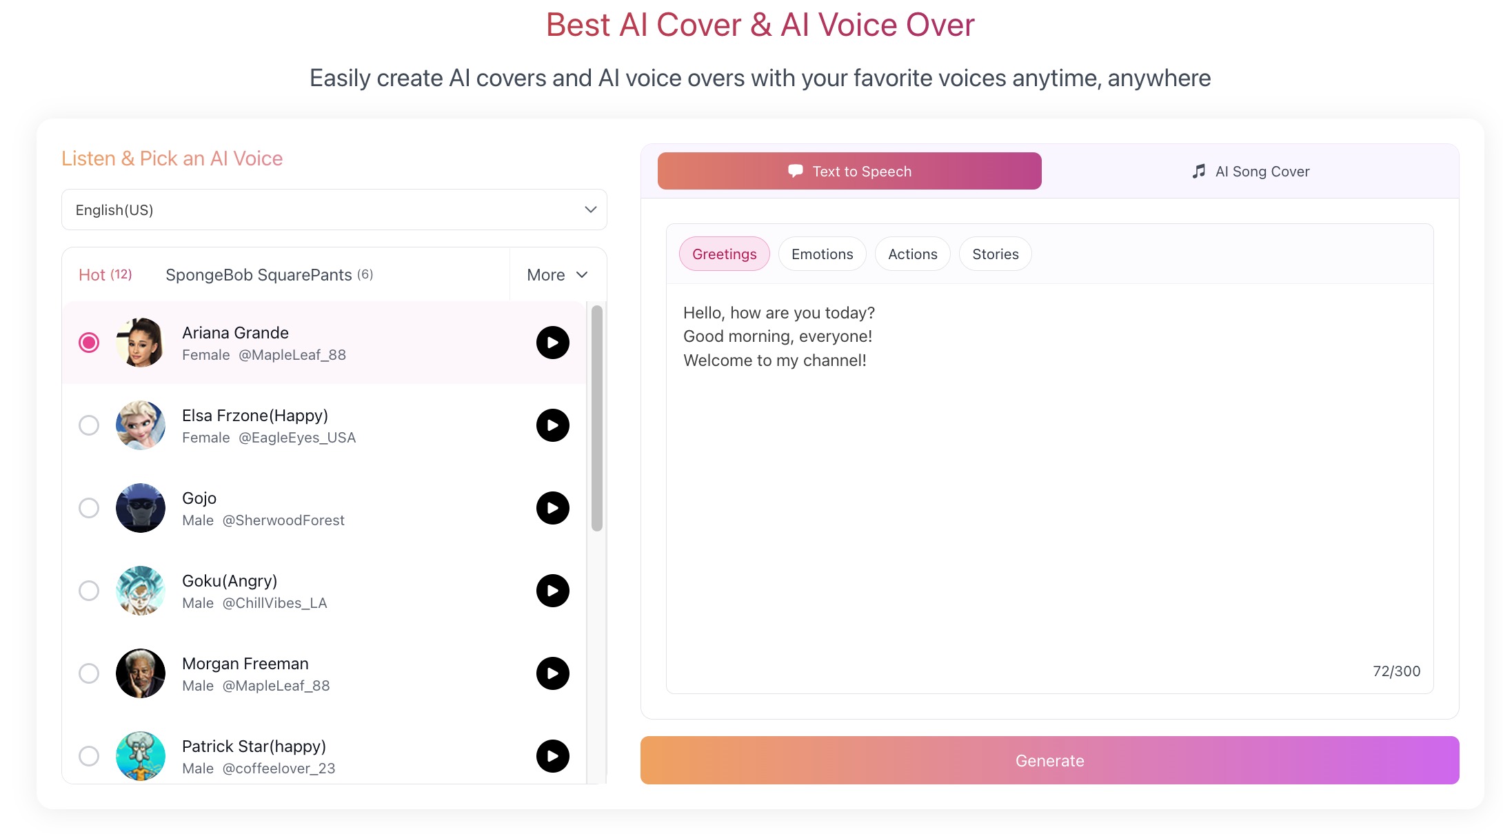1503x834 pixels.
Task: Open the English(US) language dropdown
Action: (x=334, y=210)
